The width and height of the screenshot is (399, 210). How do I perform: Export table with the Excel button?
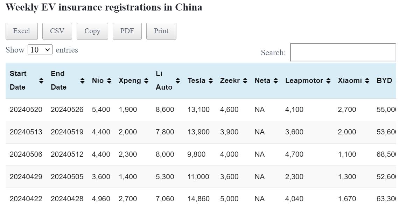point(21,31)
